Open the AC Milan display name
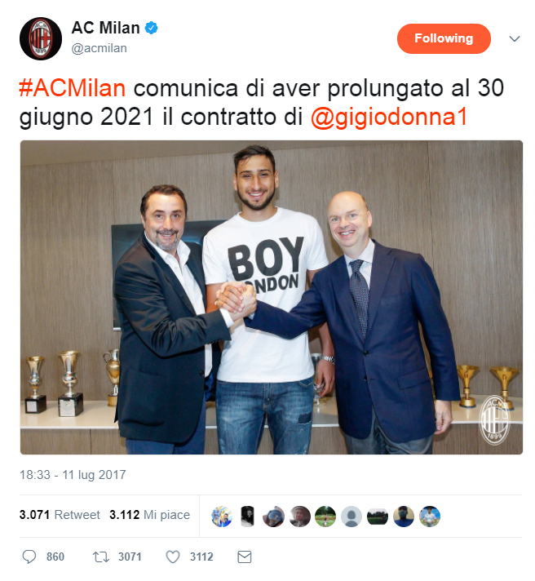Image resolution: width=535 pixels, height=581 pixels. [105, 28]
